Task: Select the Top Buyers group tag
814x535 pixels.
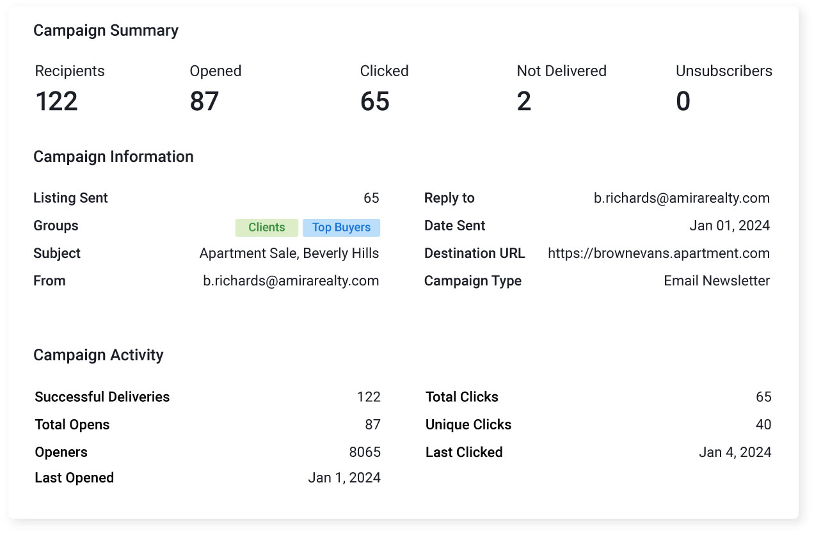Action: pos(341,227)
